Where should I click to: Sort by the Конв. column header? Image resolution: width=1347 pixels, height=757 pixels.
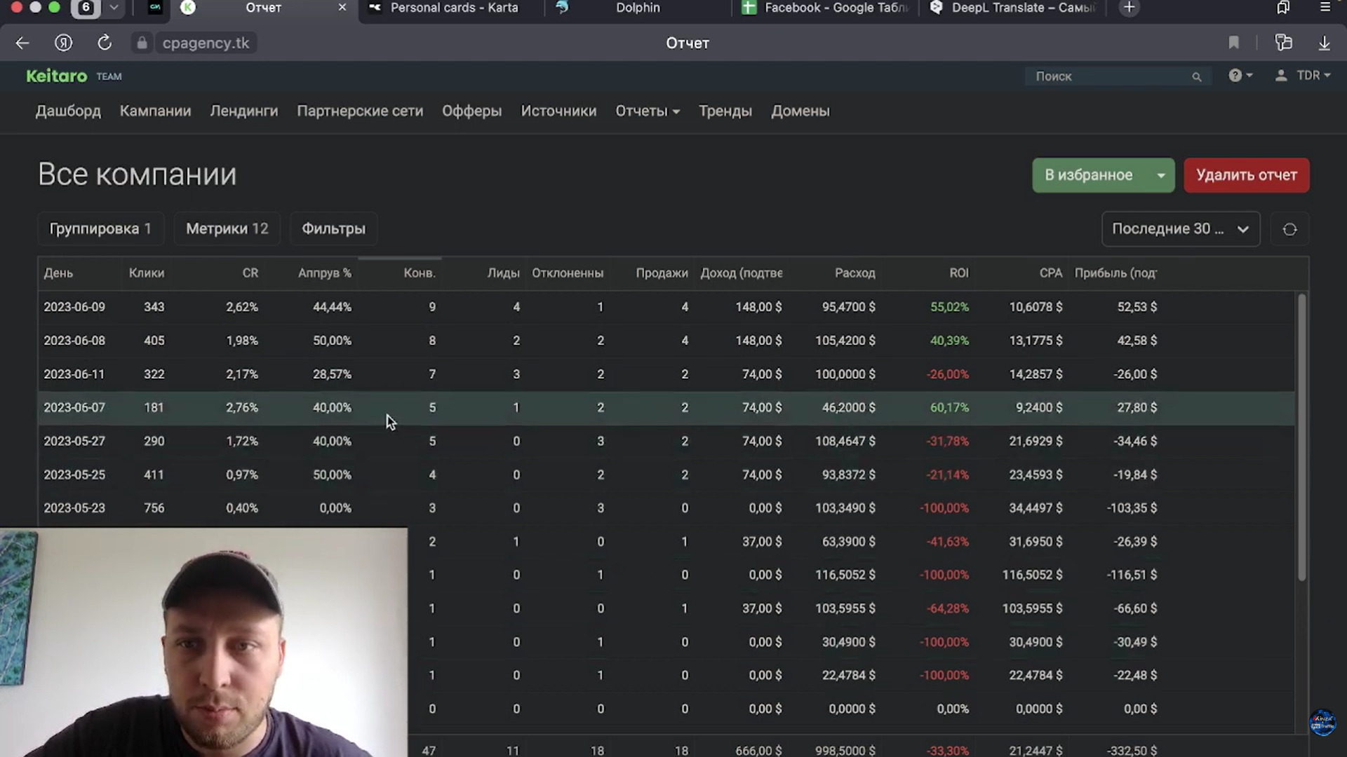(x=420, y=273)
